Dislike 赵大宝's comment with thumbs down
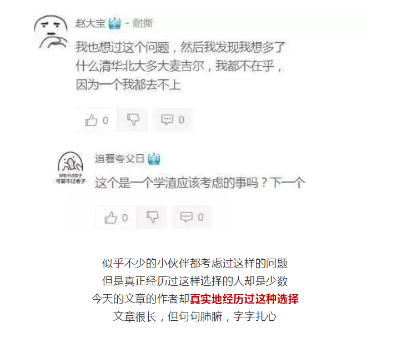 pos(133,120)
